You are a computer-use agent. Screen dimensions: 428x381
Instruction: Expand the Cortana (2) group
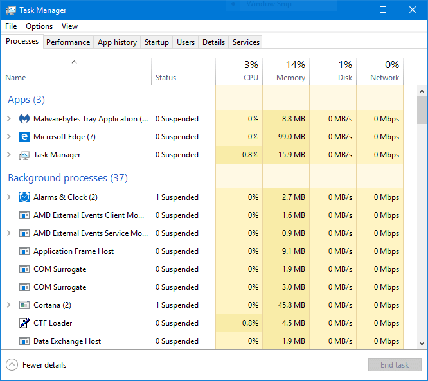(9, 305)
